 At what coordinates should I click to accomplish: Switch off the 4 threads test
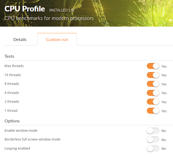[x=153, y=93]
